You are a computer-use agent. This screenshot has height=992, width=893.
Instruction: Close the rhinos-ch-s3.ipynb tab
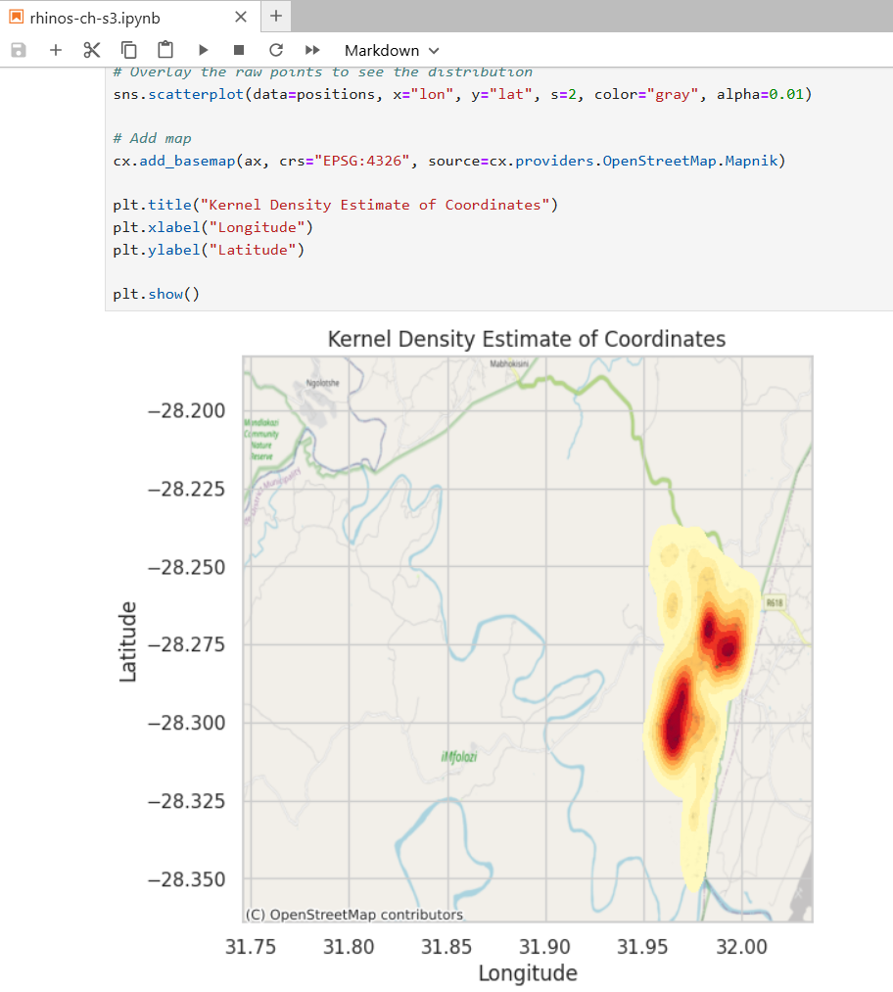[240, 17]
